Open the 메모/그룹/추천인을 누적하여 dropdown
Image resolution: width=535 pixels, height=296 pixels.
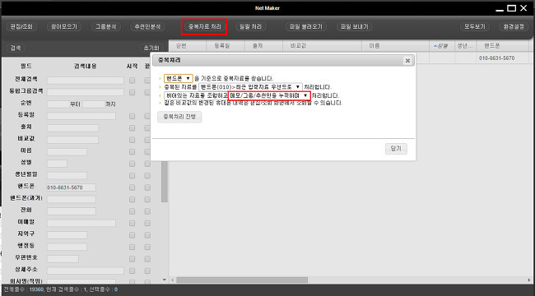point(269,95)
